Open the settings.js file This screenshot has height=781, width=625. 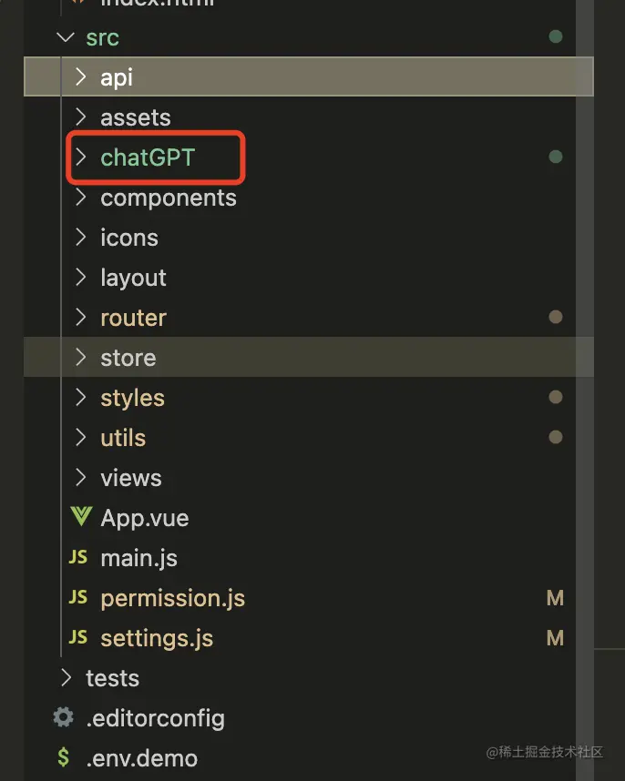click(157, 638)
